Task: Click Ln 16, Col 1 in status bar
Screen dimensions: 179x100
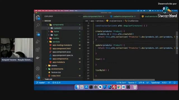Action: point(121,83)
